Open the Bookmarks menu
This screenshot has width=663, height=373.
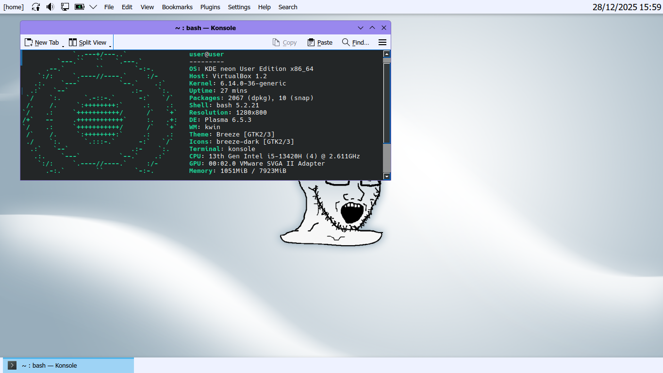177,7
